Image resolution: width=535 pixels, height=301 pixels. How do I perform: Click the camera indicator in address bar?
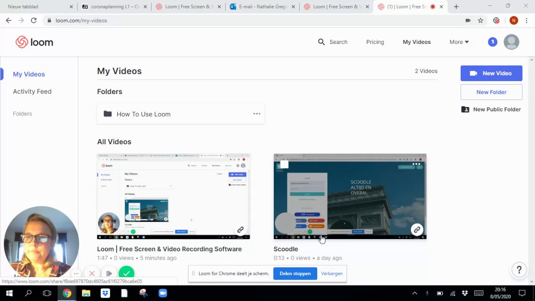tap(468, 20)
